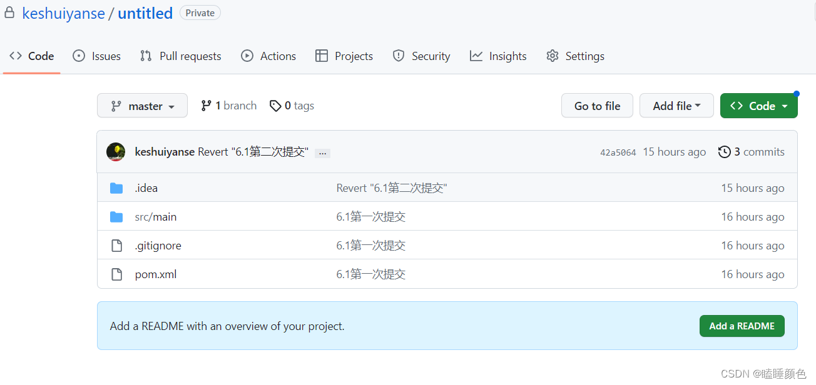
Task: Open the .idea folder icon
Action: click(x=116, y=188)
